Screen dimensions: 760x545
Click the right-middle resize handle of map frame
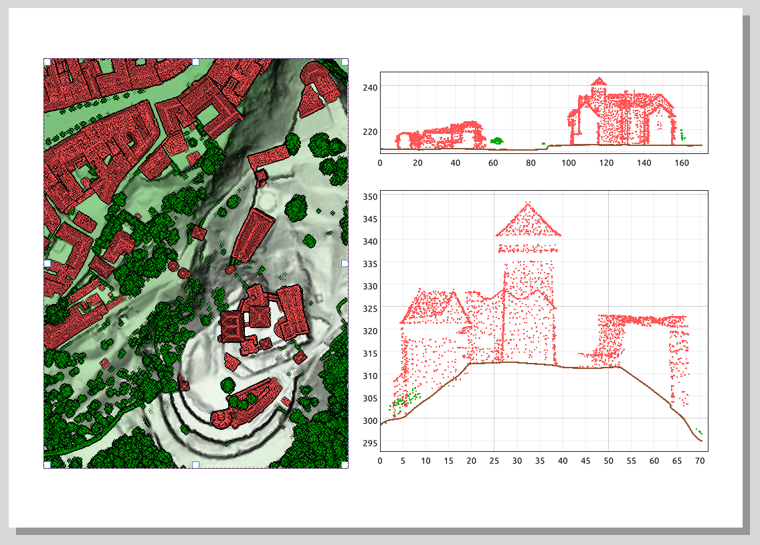tap(345, 264)
